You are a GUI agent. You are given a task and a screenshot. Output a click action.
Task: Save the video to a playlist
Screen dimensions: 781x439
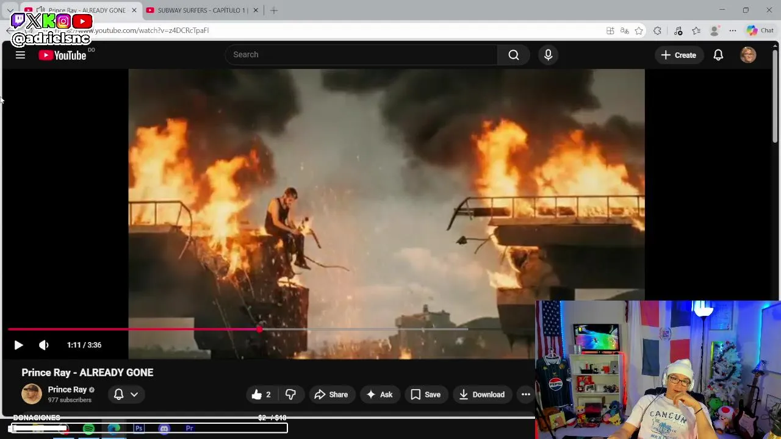[x=425, y=394]
